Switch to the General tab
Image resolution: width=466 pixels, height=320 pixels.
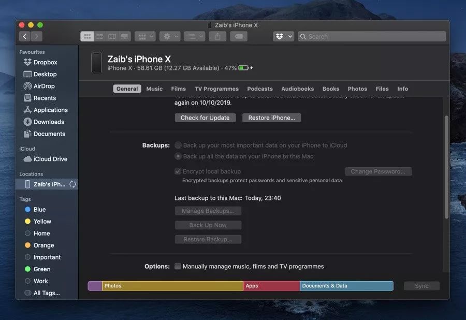tap(127, 89)
